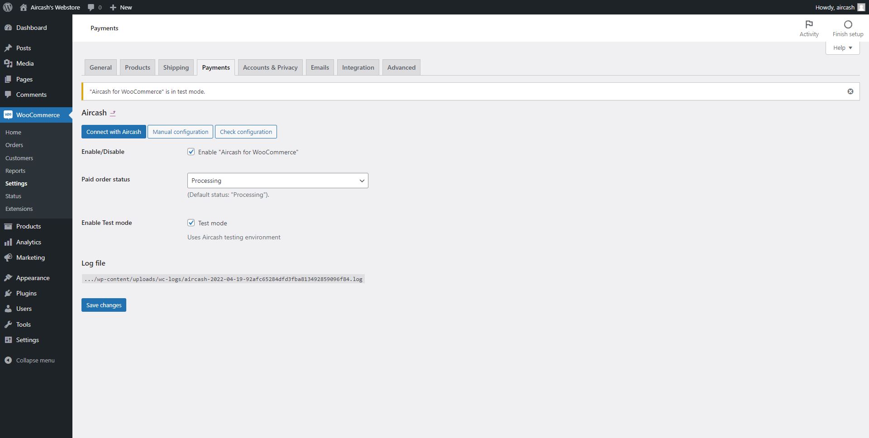The height and width of the screenshot is (438, 869).
Task: Toggle the Test mode checkbox
Action: click(191, 223)
